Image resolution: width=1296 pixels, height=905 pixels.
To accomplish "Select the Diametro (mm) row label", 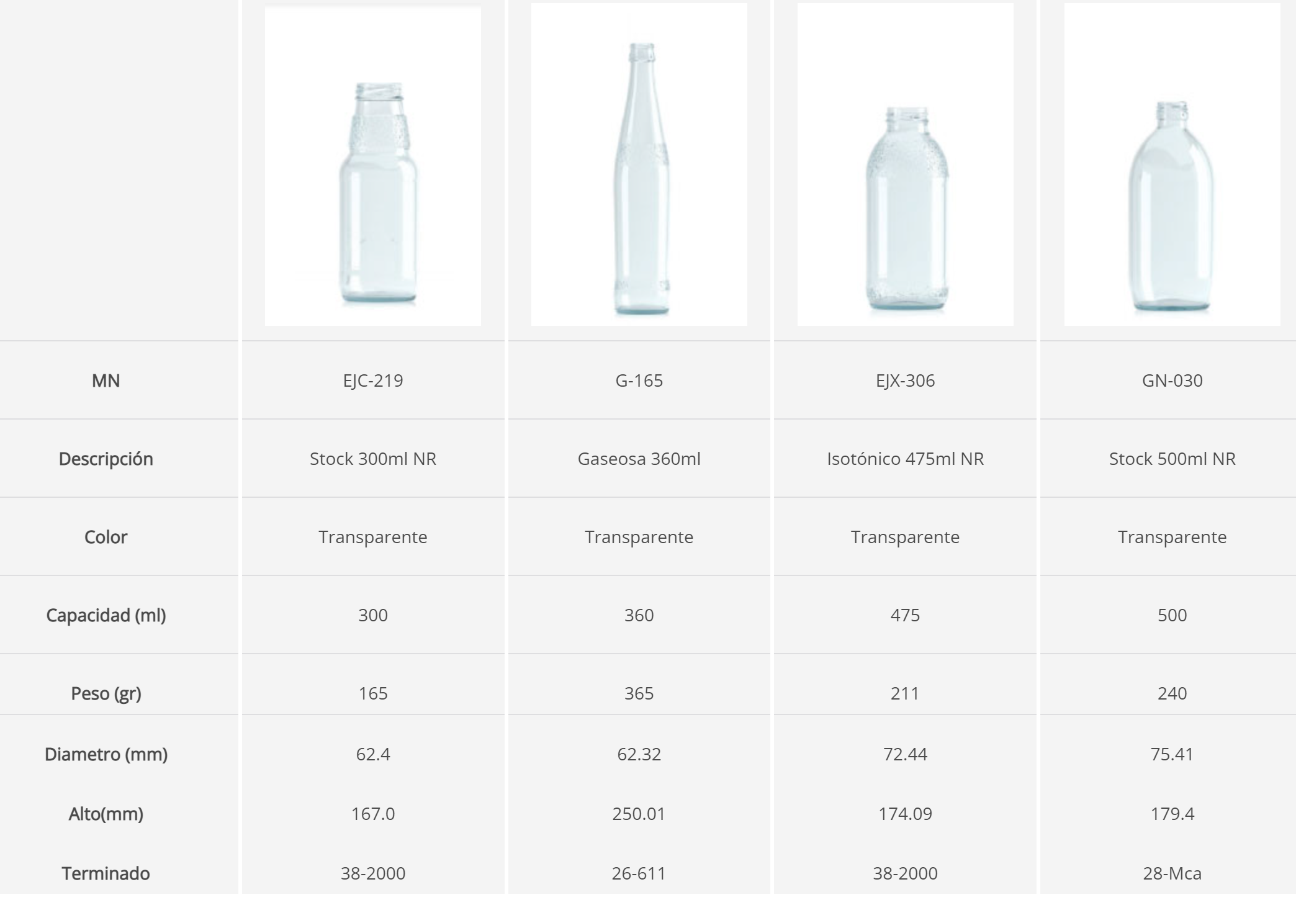I will pyautogui.click(x=106, y=754).
